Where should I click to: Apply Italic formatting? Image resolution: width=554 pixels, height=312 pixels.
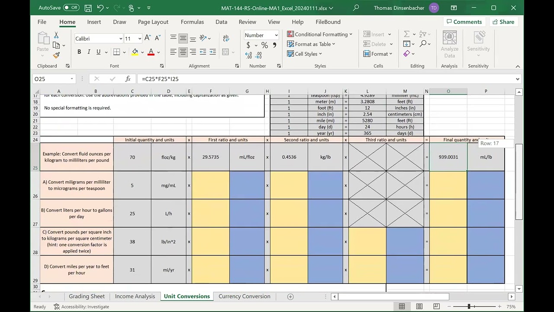[89, 52]
